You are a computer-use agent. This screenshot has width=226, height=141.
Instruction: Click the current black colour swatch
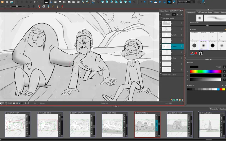click(194, 67)
